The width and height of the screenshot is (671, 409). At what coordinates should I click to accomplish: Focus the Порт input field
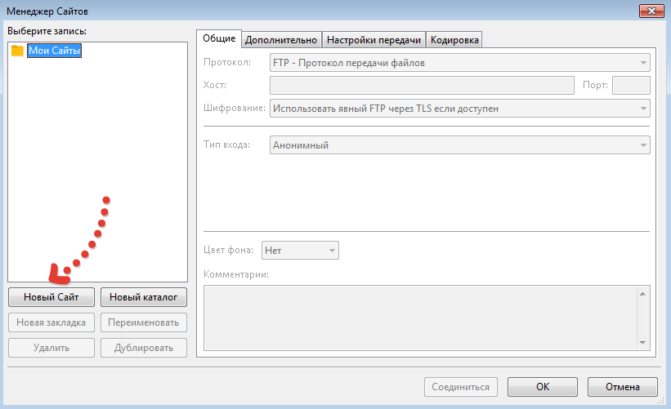pyautogui.click(x=630, y=86)
